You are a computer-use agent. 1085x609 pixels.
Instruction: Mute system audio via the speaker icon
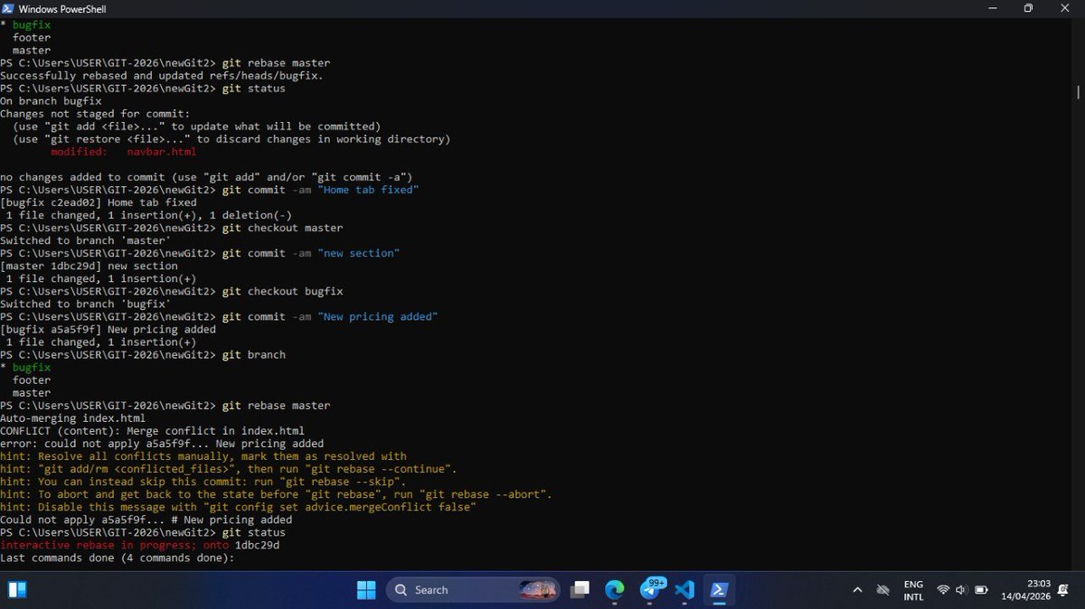point(961,589)
